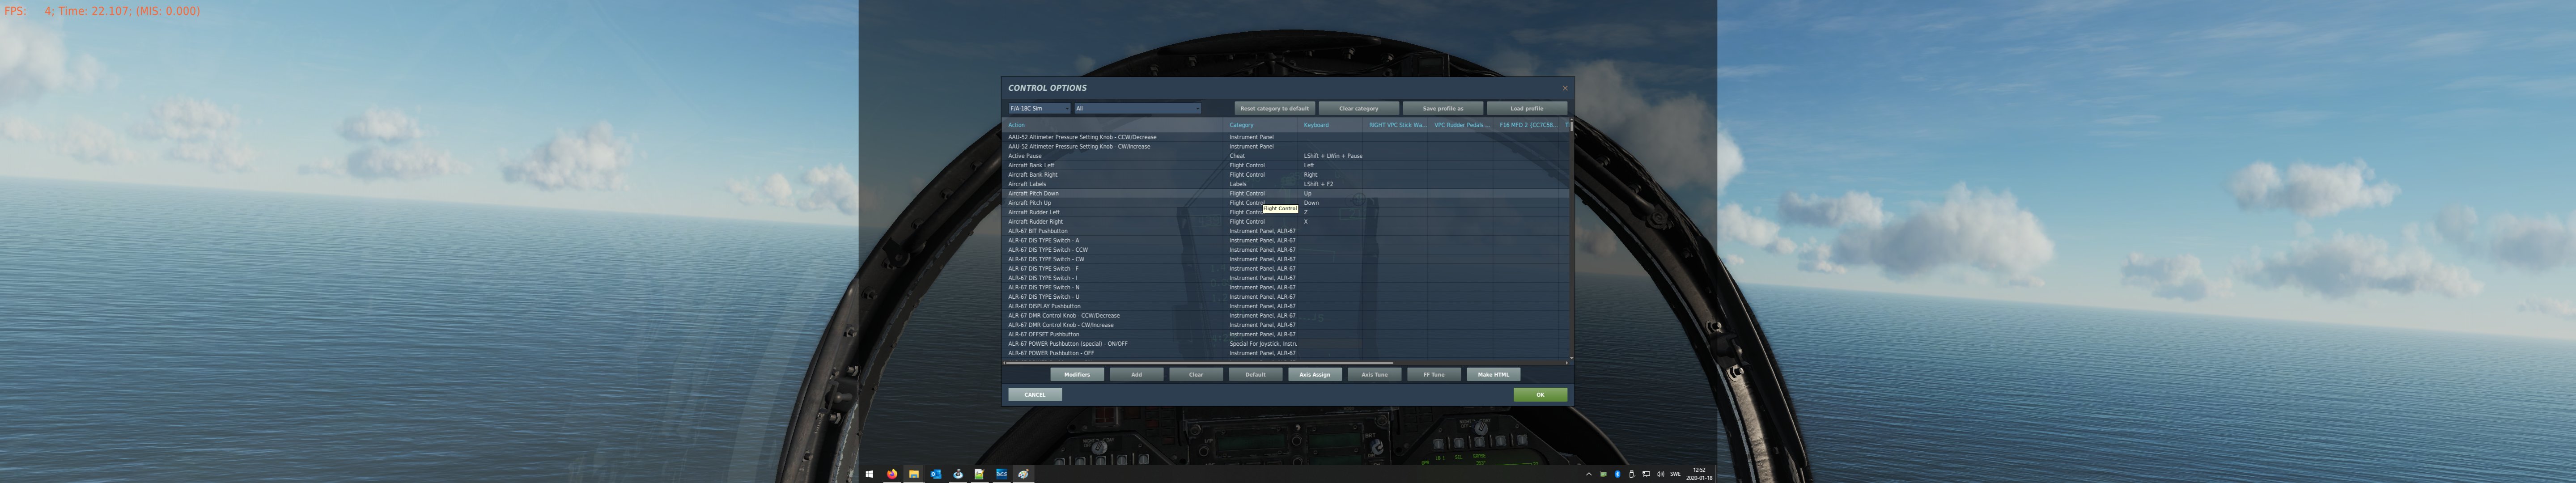This screenshot has width=2576, height=483.
Task: Open the Paint taskbar icon
Action: click(x=1023, y=474)
